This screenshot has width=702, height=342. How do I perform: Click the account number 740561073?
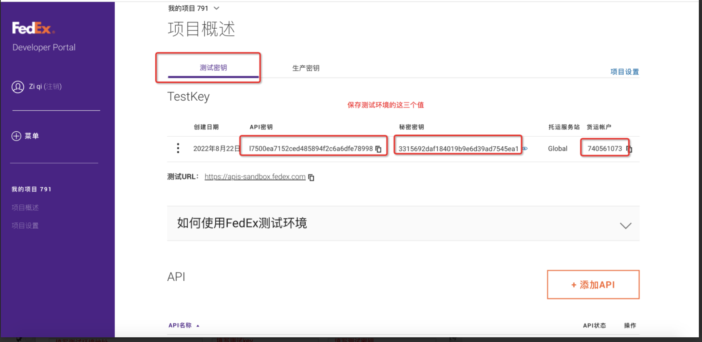(x=605, y=149)
